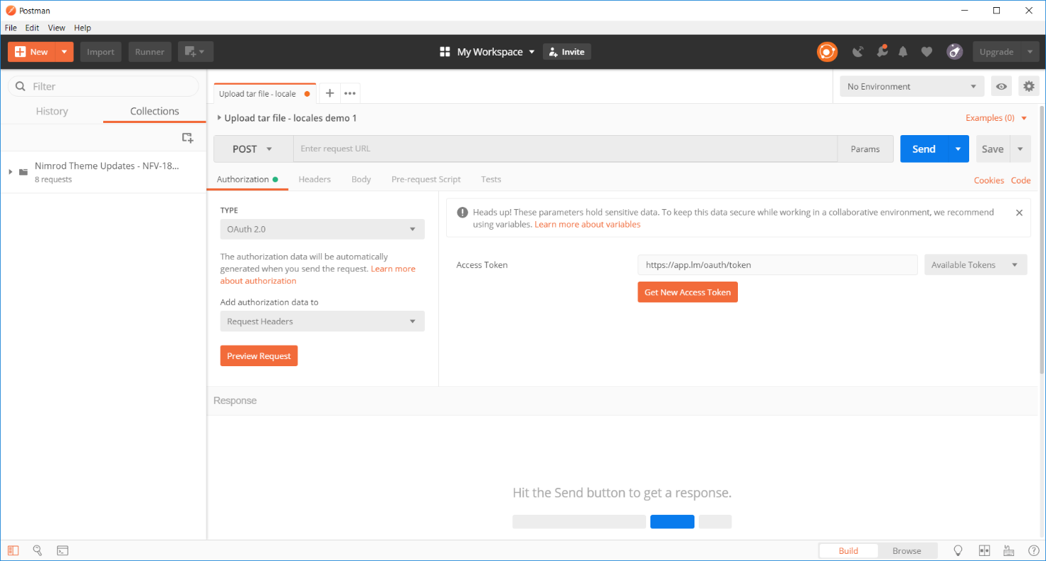Viewport: 1046px width, 561px height.
Task: Create a new collection icon
Action: (187, 137)
